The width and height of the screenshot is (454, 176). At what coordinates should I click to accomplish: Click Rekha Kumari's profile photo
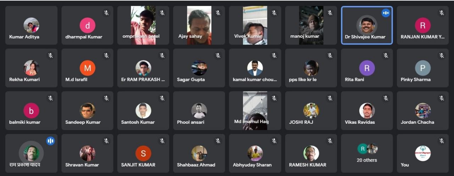point(31,68)
